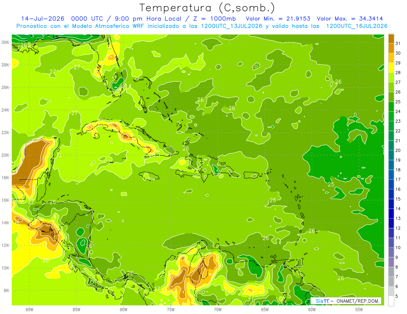
Task: Click color scale value "30"
Action: coord(398,53)
